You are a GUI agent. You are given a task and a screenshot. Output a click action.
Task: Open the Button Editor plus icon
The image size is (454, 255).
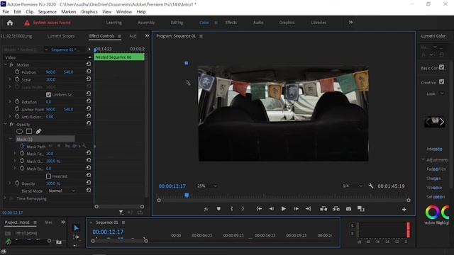404,210
